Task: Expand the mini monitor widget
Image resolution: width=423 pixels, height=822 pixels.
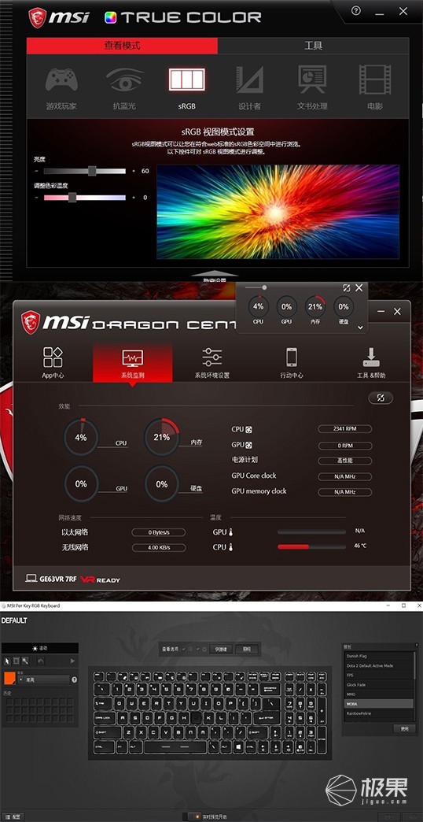Action: tap(346, 288)
